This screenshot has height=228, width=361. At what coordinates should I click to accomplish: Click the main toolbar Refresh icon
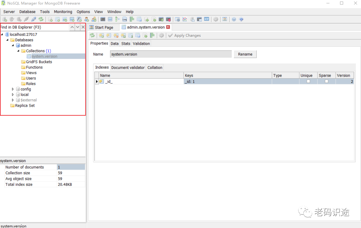click(x=41, y=19)
